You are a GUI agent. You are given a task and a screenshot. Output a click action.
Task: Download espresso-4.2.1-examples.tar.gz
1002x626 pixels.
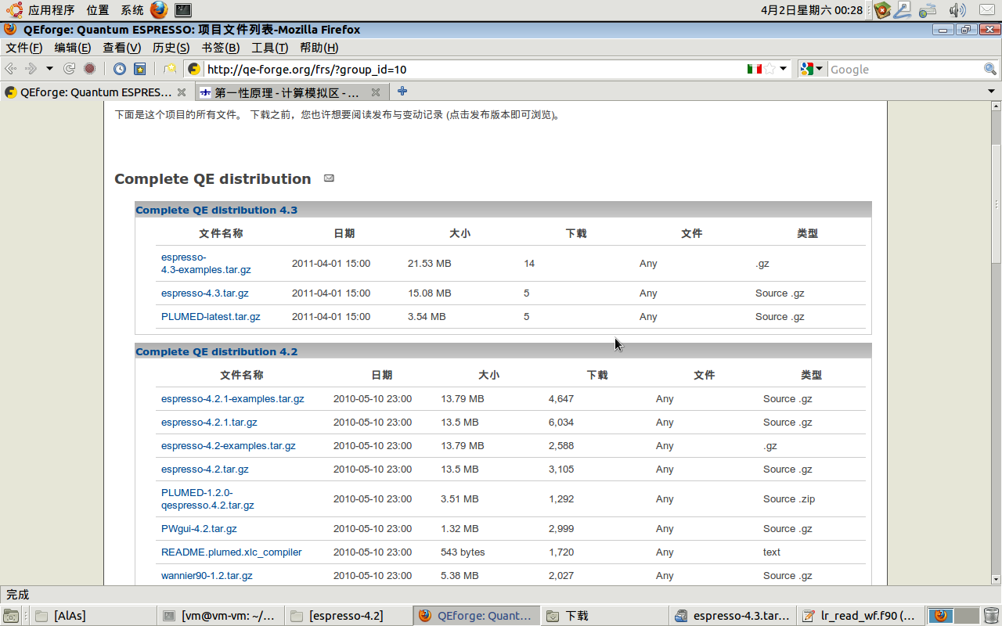232,399
